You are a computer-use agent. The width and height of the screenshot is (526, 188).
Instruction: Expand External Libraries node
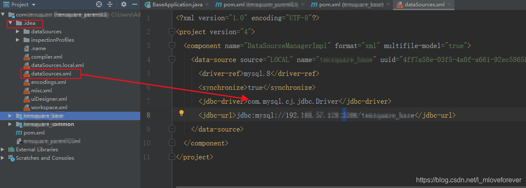(3, 150)
